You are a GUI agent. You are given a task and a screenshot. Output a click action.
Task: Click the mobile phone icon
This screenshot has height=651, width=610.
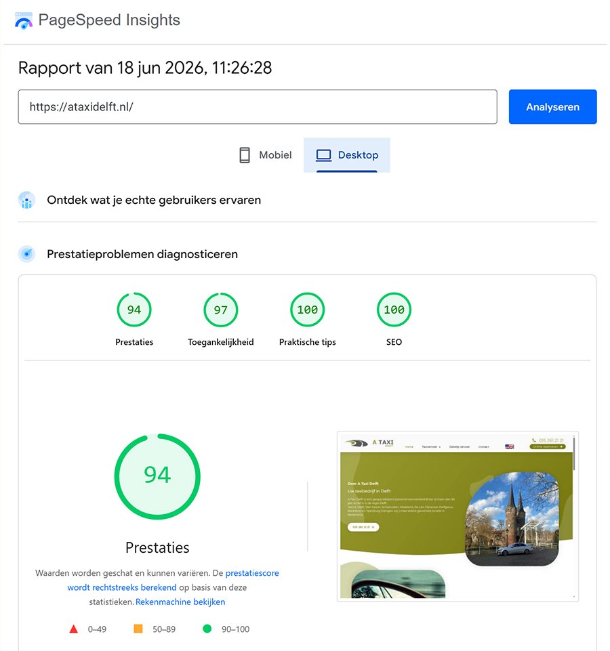(245, 155)
